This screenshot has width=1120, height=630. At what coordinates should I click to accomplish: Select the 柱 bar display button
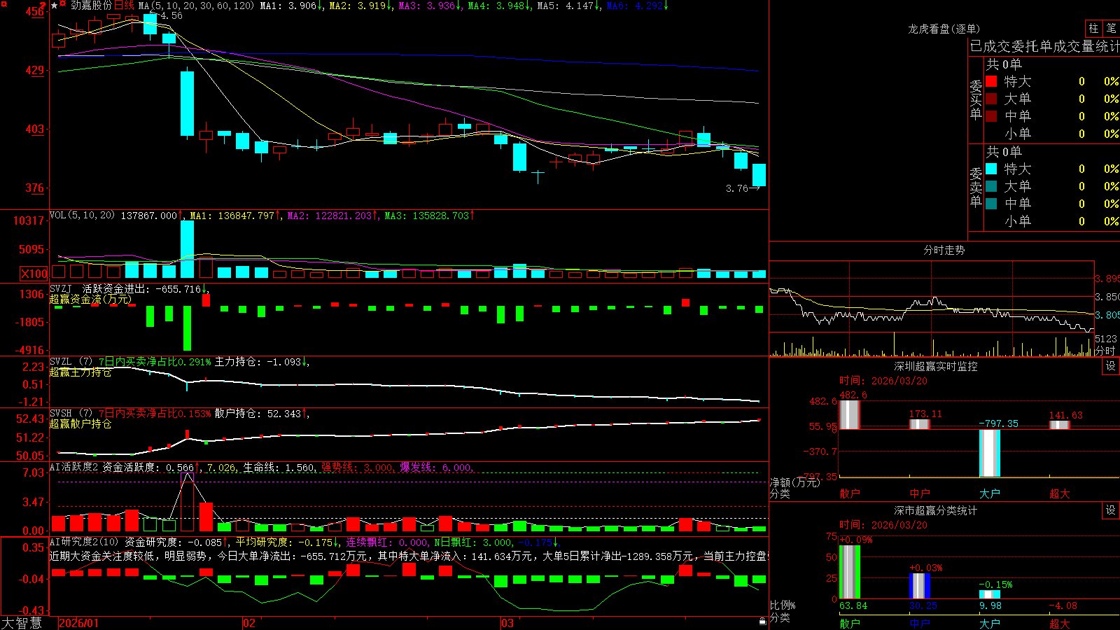[1093, 28]
